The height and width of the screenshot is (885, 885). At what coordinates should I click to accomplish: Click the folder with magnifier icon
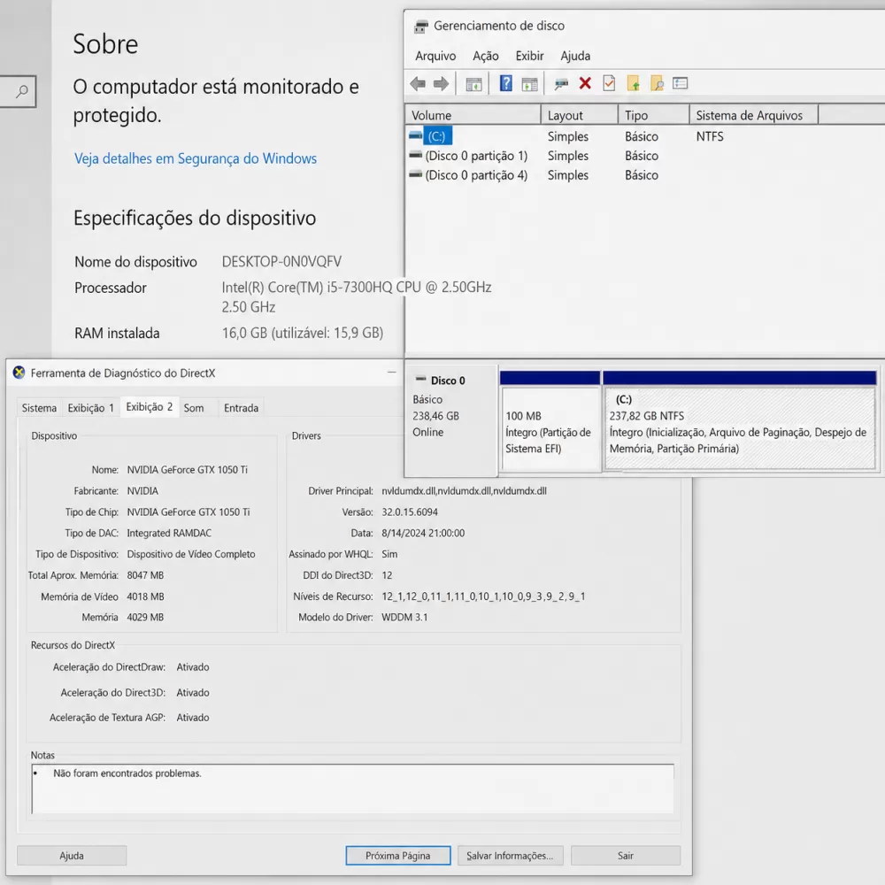[x=657, y=84]
